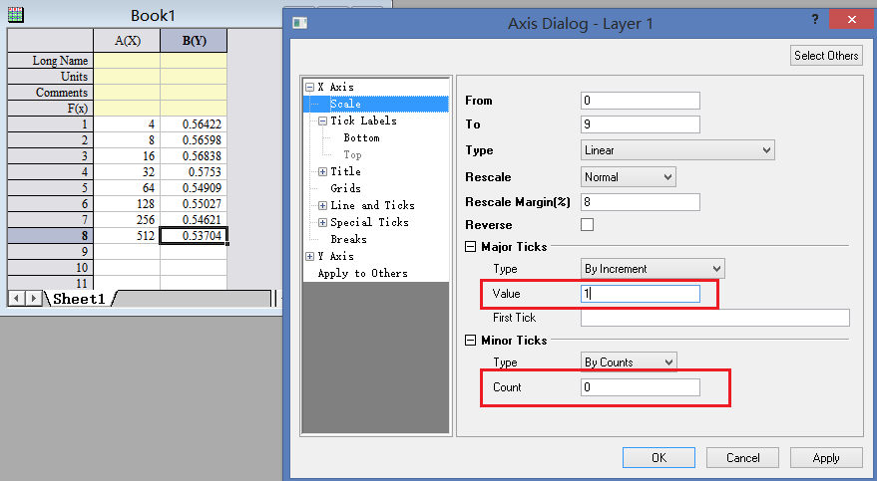Click the Minor Ticks Count field
This screenshot has height=481, width=877.
click(641, 387)
